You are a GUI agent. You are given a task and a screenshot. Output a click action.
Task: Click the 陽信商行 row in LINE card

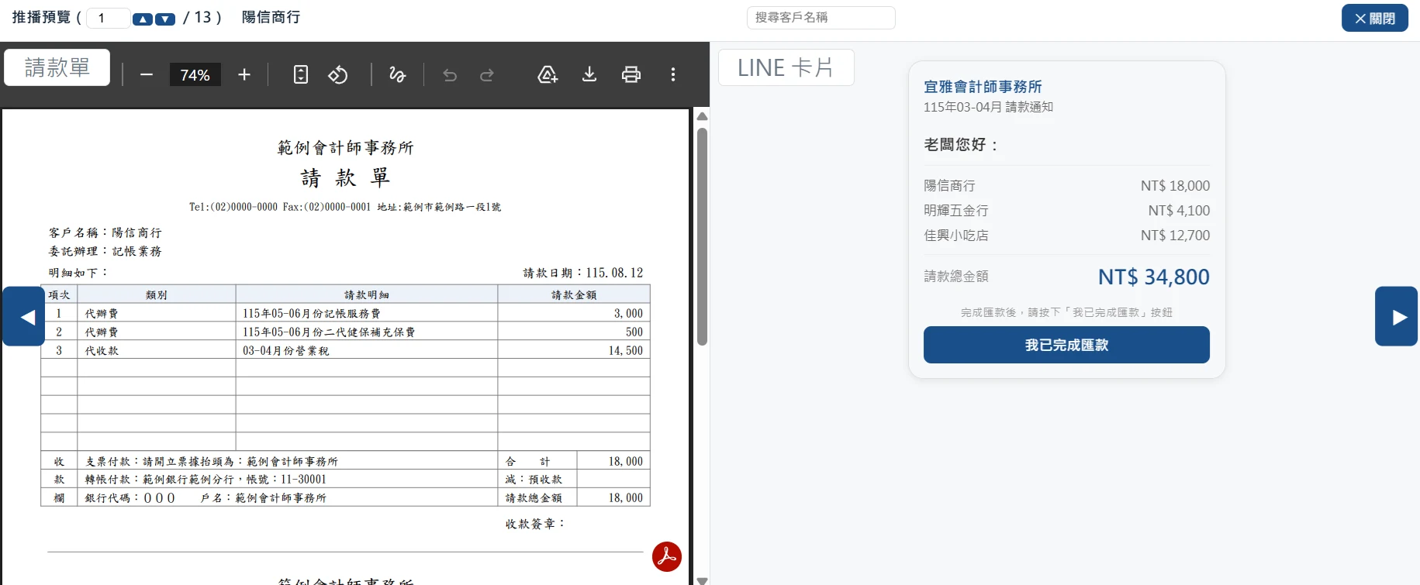pos(1066,186)
